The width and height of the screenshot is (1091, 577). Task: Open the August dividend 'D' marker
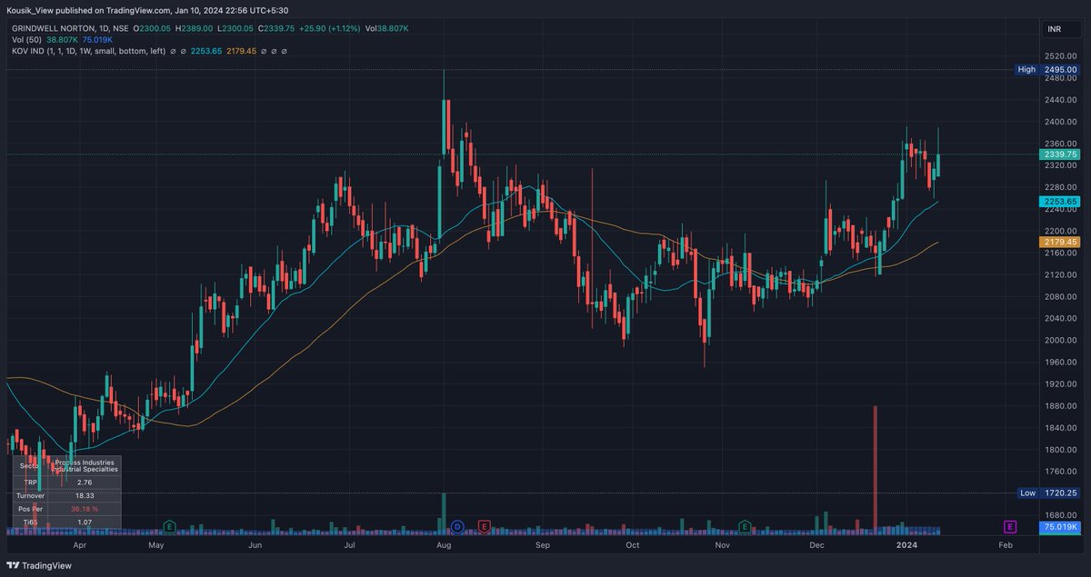pyautogui.click(x=458, y=526)
